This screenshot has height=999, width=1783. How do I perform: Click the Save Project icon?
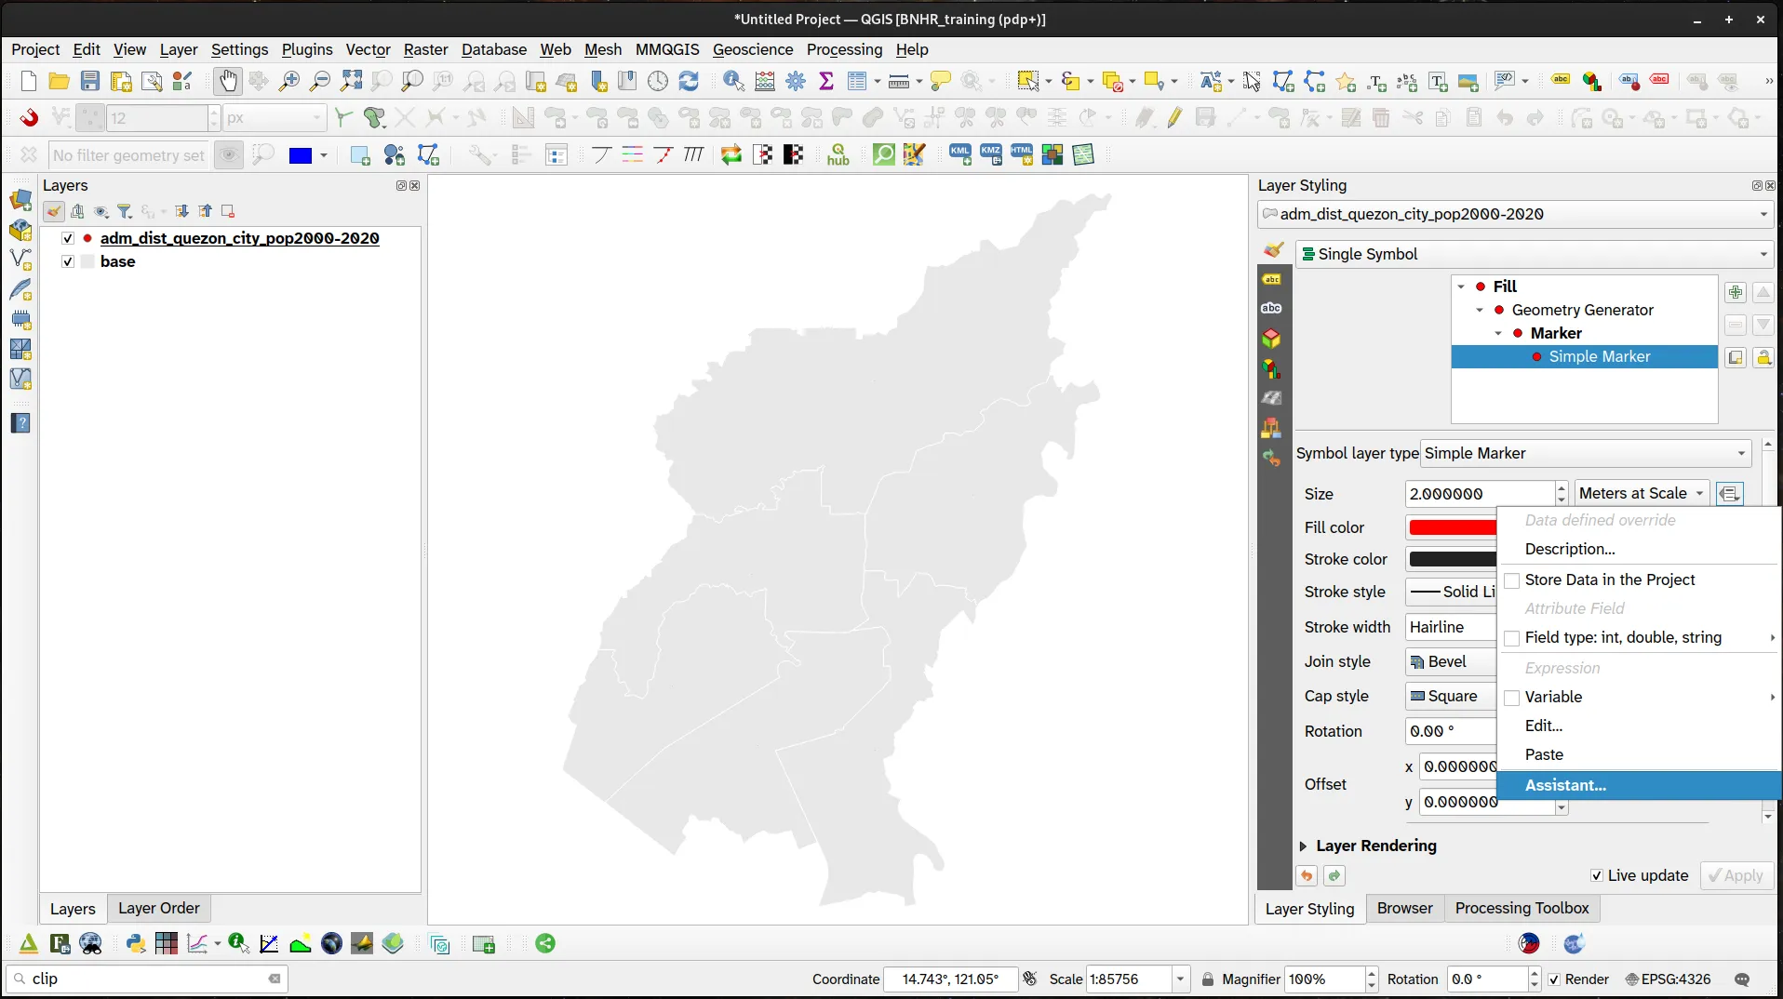click(x=89, y=82)
